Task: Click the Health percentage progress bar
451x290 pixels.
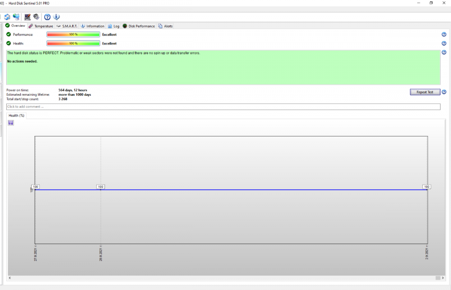Action: [73, 43]
